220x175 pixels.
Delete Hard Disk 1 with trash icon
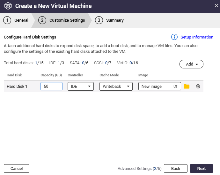pos(198,86)
